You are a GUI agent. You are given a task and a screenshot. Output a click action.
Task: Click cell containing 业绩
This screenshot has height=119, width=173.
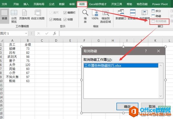coord(28,45)
